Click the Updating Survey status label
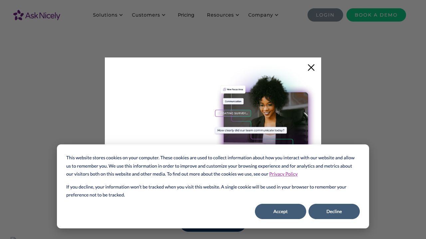This screenshot has height=239, width=426. coord(233,114)
